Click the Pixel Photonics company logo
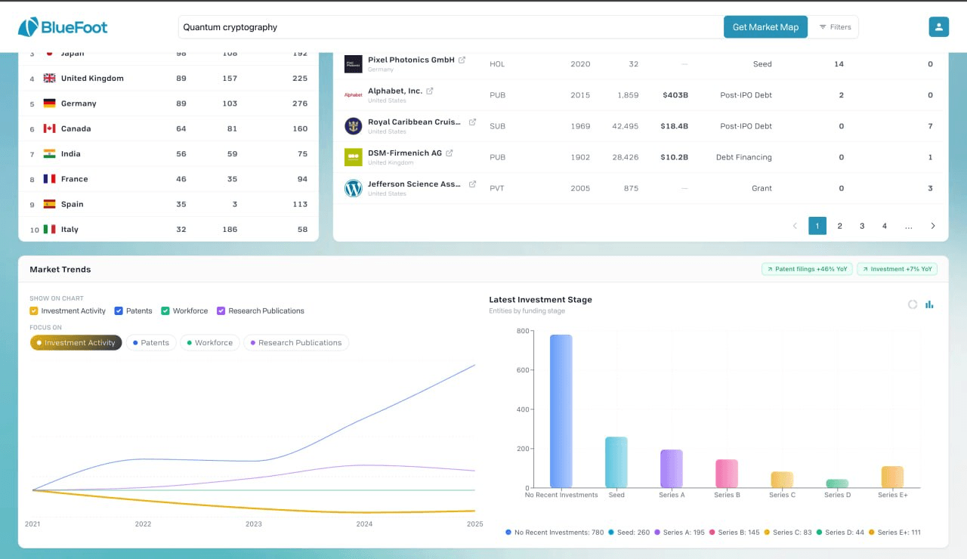 click(x=354, y=64)
